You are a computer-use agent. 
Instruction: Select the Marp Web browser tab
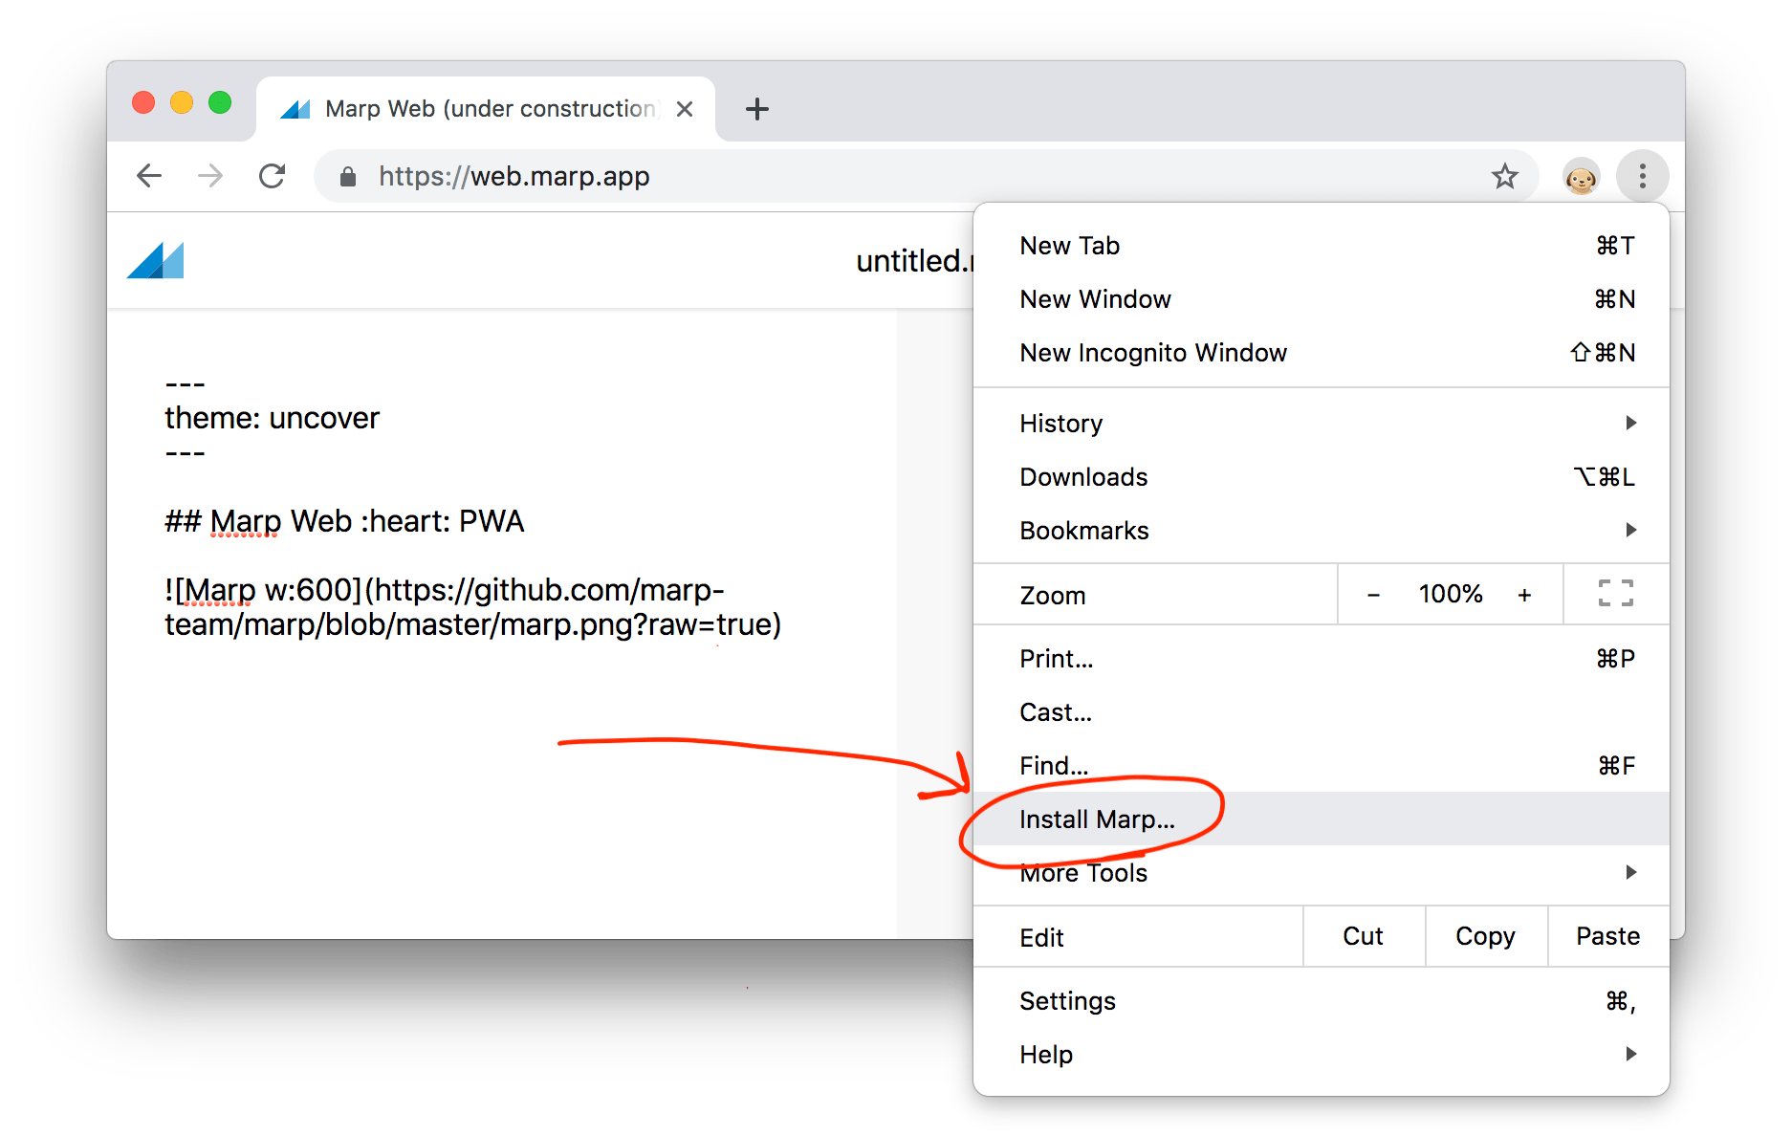pos(486,109)
